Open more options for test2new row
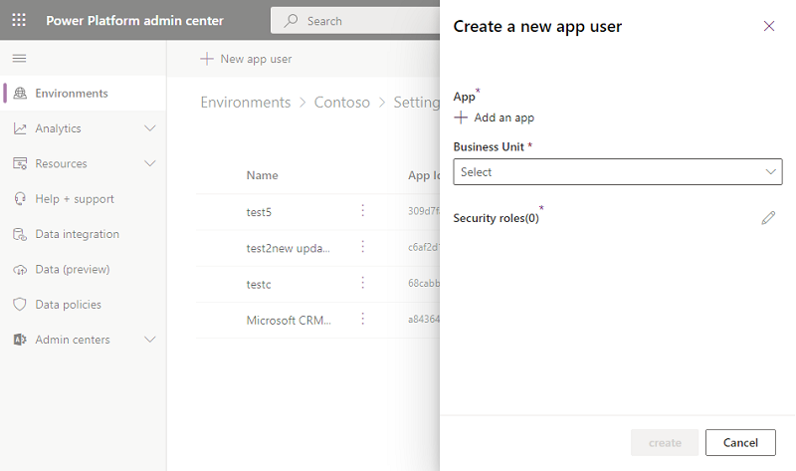 [x=363, y=247]
